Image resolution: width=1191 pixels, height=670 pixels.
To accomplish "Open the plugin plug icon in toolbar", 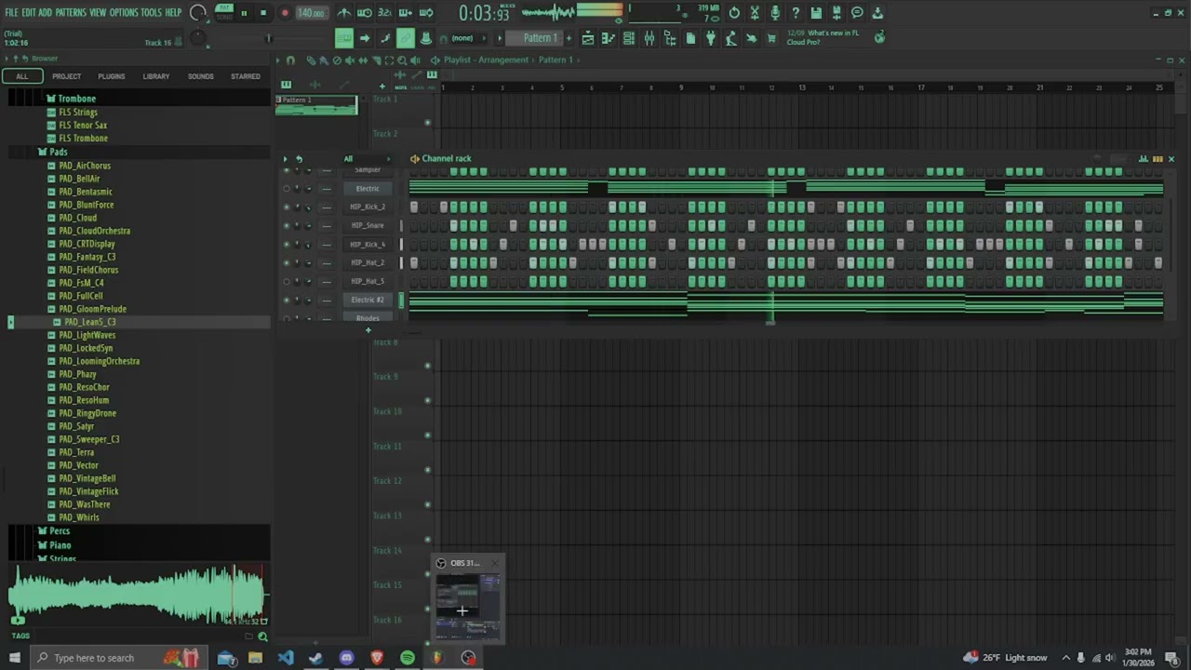I will point(710,38).
